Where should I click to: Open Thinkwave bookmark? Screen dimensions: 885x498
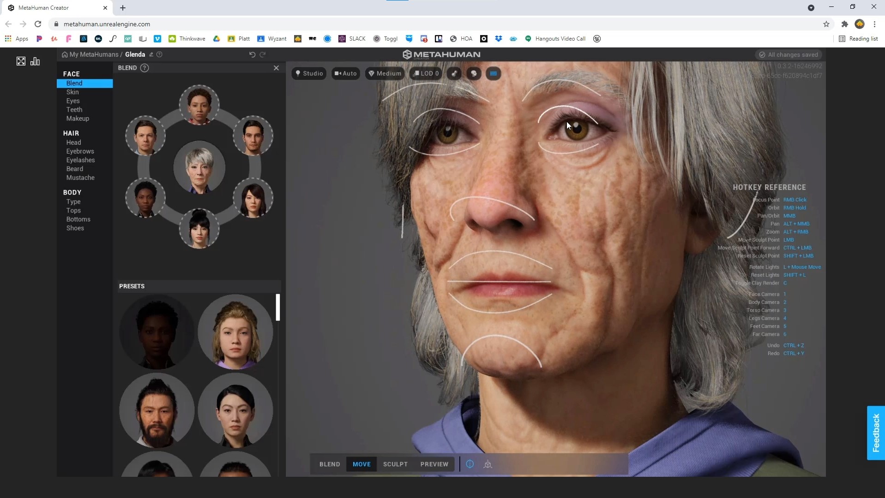(x=187, y=39)
